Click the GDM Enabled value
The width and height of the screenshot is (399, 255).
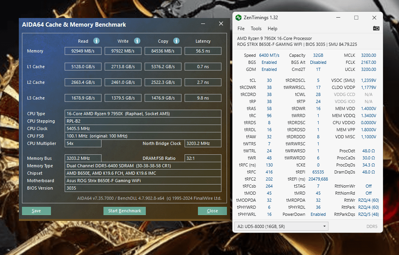[x=269, y=69]
